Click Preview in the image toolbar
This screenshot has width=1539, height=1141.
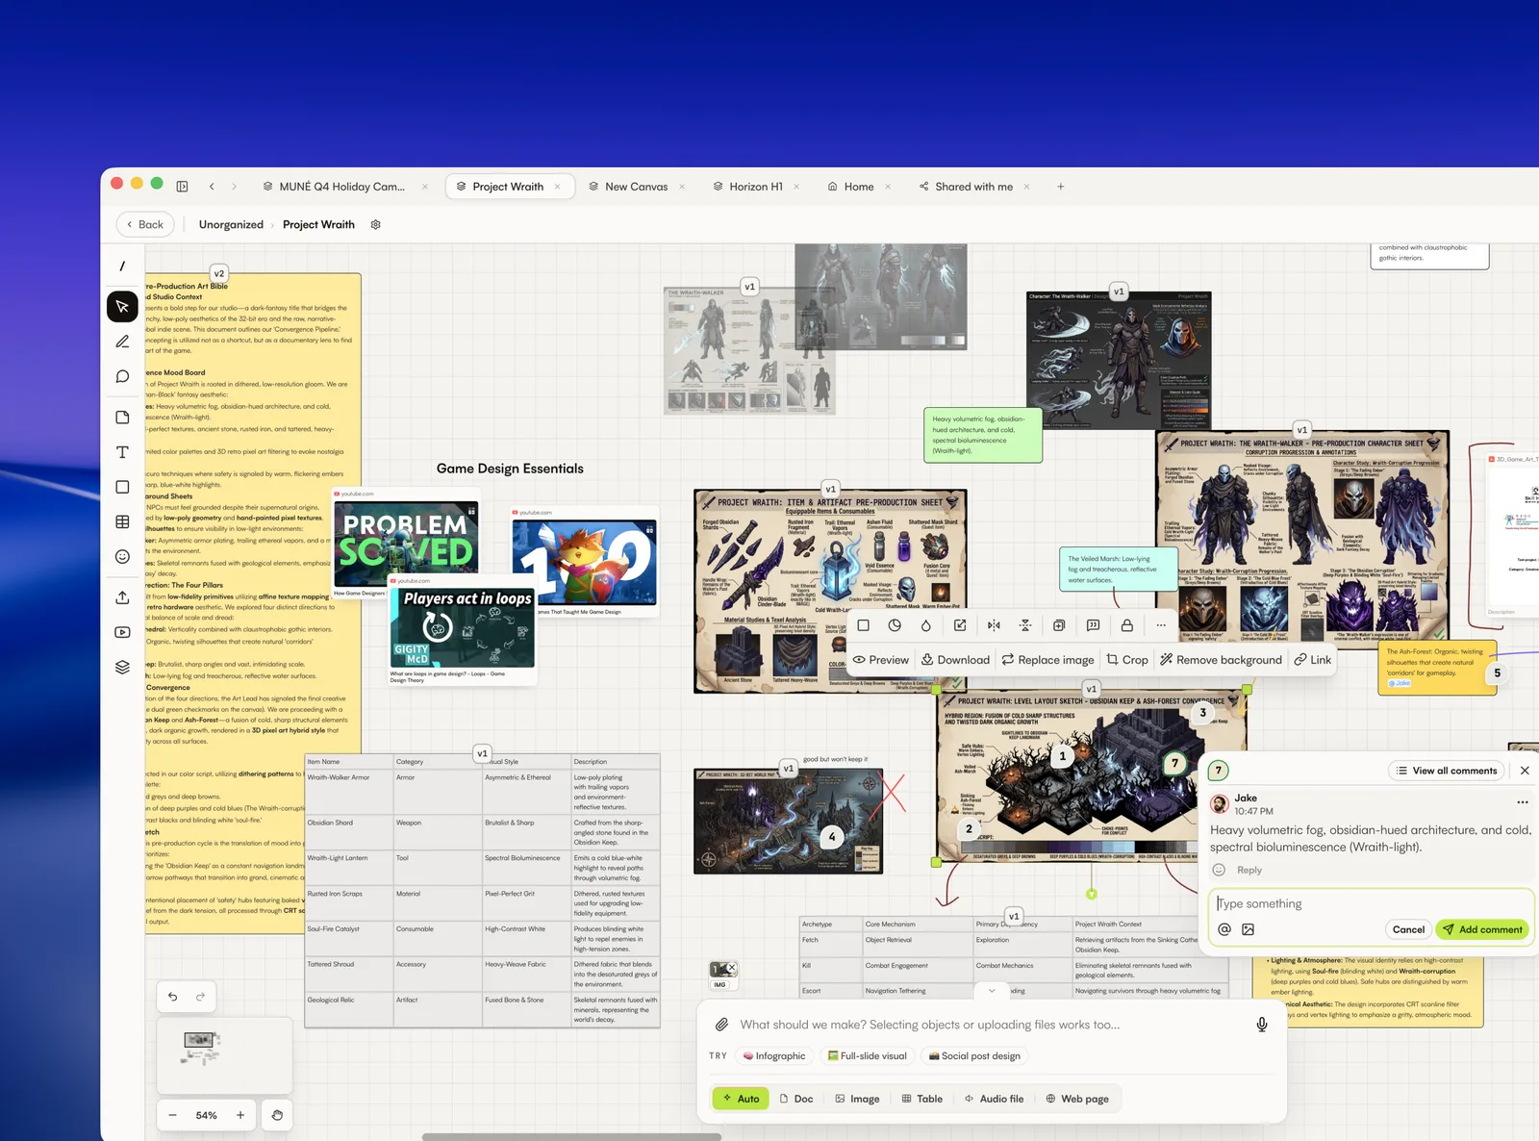point(880,660)
